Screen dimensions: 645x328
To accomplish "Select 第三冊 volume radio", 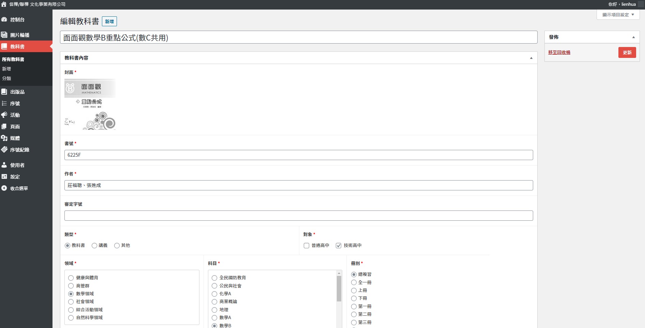I will 354,323.
